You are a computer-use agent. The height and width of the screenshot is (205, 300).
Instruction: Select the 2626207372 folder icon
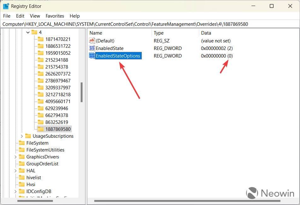(x=41, y=74)
